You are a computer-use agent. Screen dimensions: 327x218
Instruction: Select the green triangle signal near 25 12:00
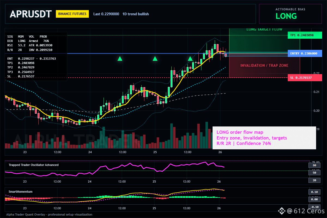pyautogui.click(x=190, y=58)
